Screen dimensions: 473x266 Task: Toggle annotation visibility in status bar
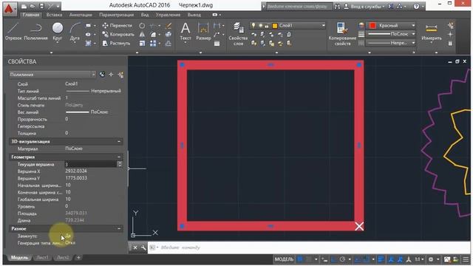pyautogui.click(x=391, y=259)
